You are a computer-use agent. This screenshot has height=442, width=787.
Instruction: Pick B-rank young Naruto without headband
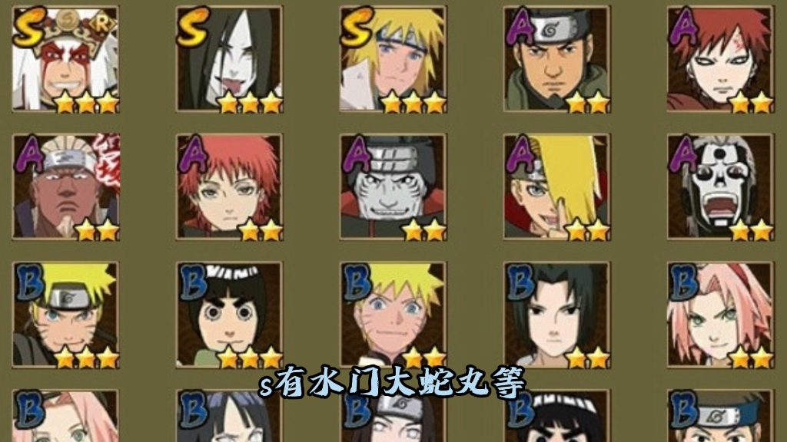pyautogui.click(x=393, y=315)
